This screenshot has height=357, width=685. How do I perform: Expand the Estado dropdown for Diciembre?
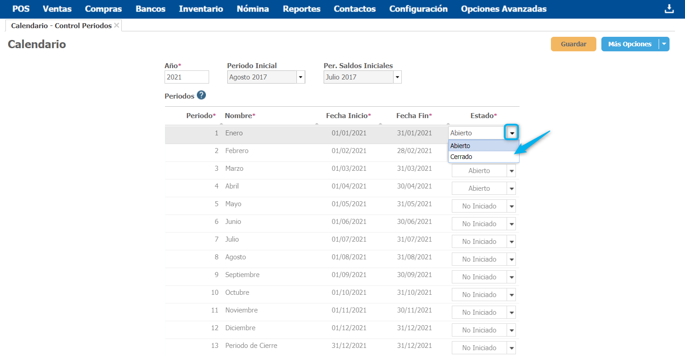pos(511,330)
